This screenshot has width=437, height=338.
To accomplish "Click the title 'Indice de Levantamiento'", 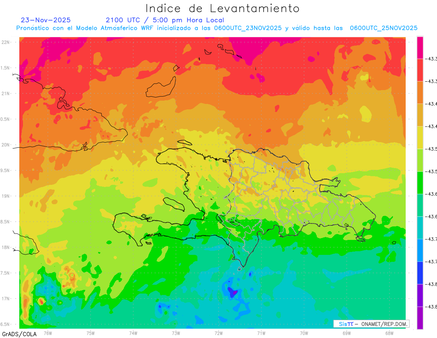I will click(223, 8).
